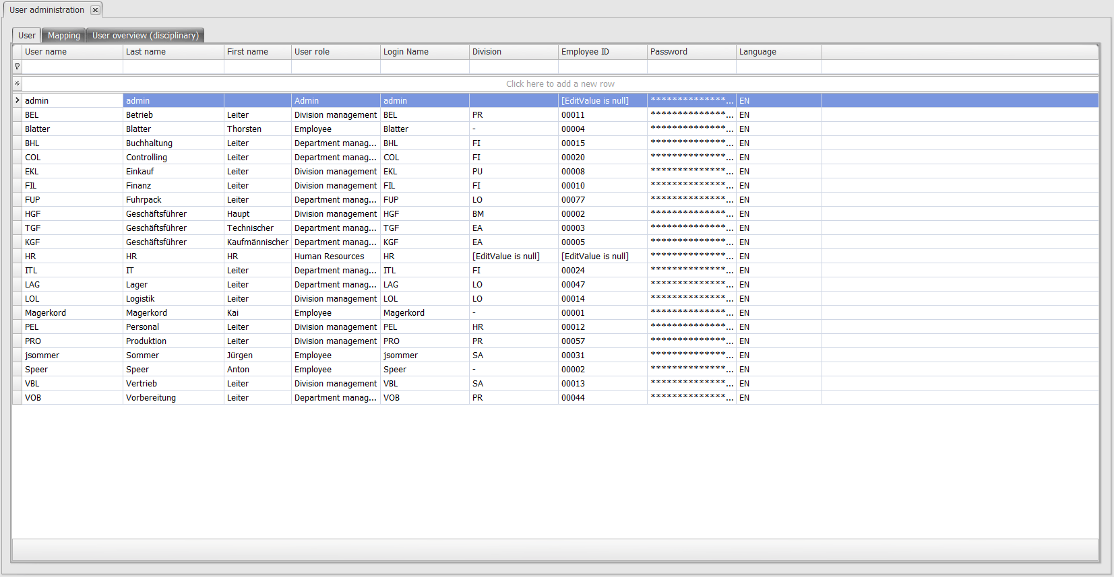This screenshot has width=1114, height=577.
Task: Click here to add a new row
Action: pyautogui.click(x=559, y=83)
